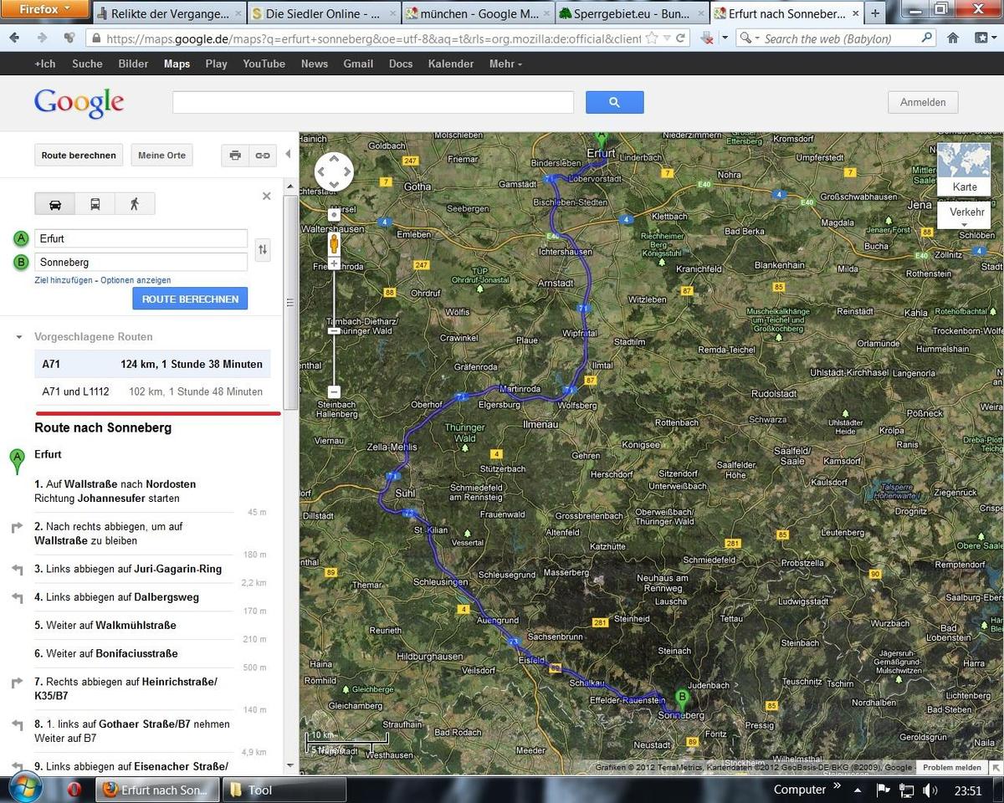Image resolution: width=1004 pixels, height=803 pixels.
Task: Open the Verkehr layer dropdown
Action: coord(965,216)
